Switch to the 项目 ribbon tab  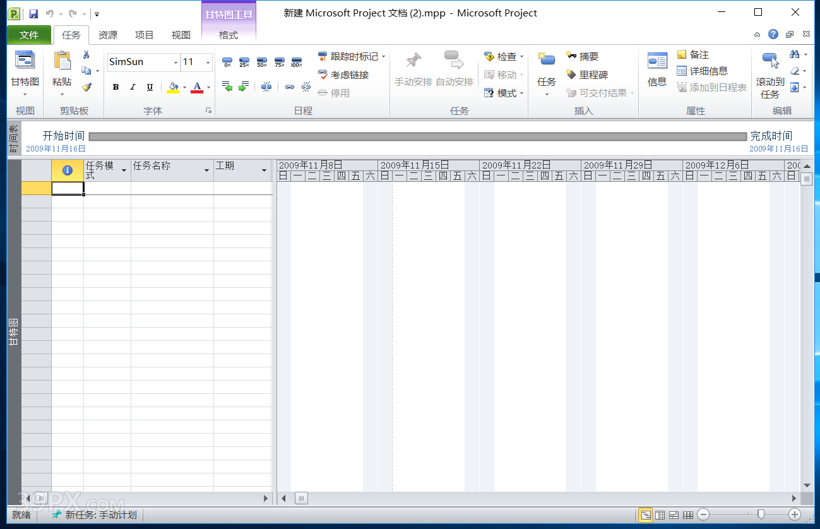point(145,35)
